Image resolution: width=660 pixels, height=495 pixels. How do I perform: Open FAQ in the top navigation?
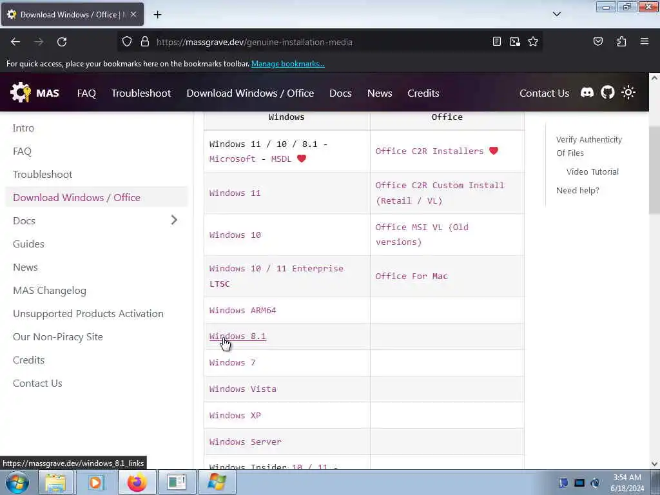click(86, 93)
